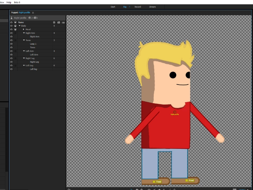Click the eye icon in header row
Image resolution: width=253 pixels, height=190 pixels.
pyautogui.click(x=11, y=22)
